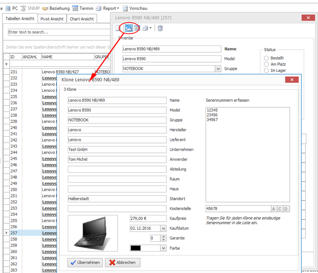Open the Report dropdown menu
The height and width of the screenshot is (273, 318).
[107, 8]
